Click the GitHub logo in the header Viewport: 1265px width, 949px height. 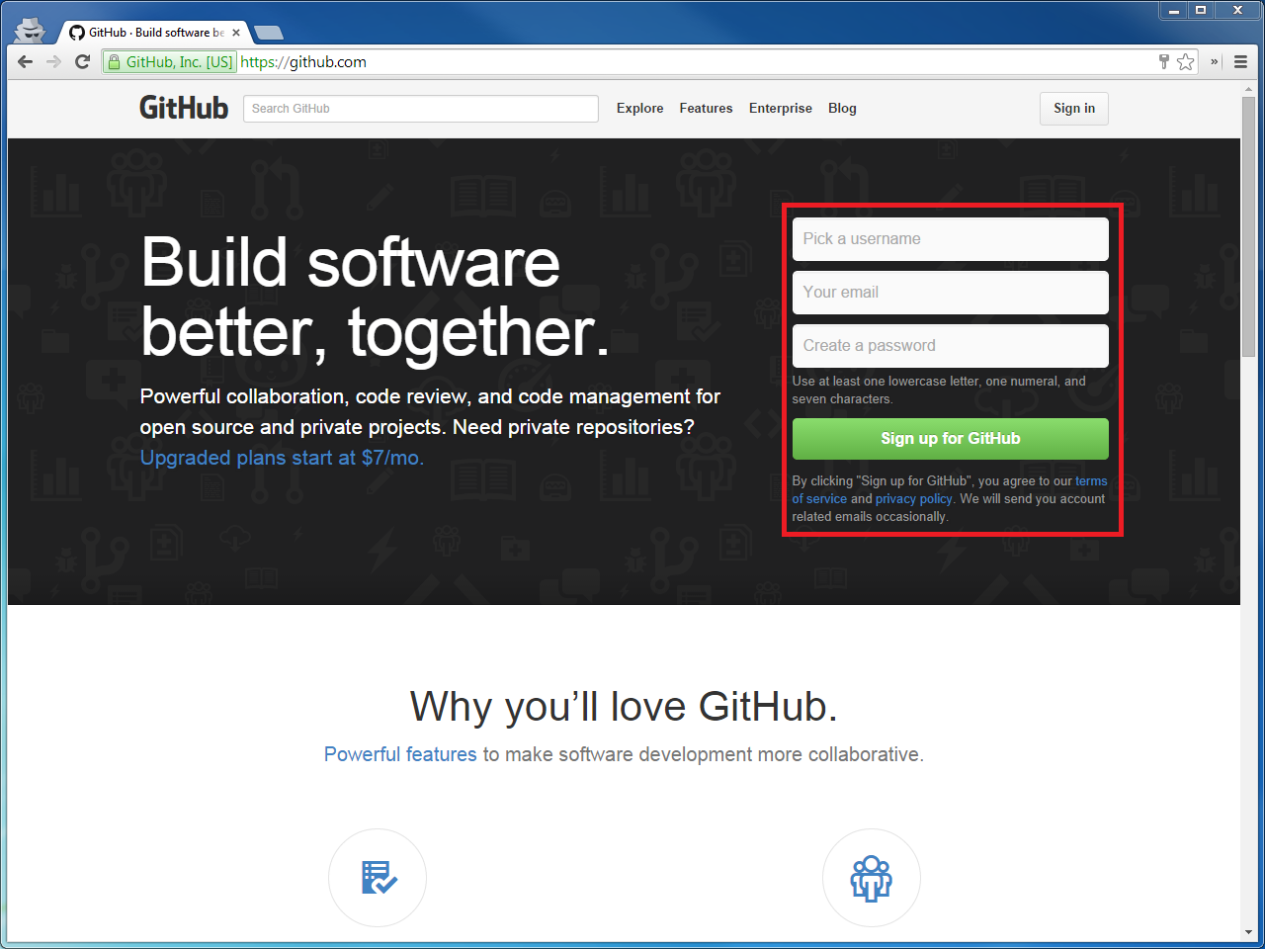[184, 108]
